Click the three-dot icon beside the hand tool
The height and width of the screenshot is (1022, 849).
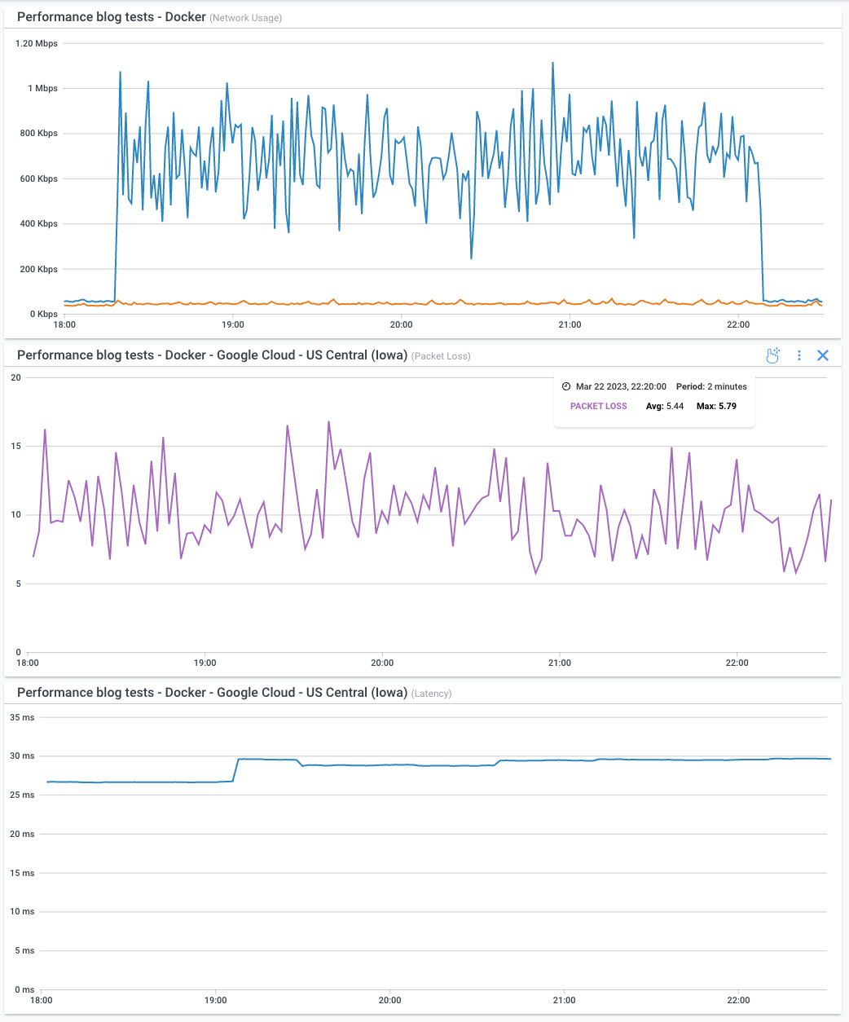pos(798,355)
